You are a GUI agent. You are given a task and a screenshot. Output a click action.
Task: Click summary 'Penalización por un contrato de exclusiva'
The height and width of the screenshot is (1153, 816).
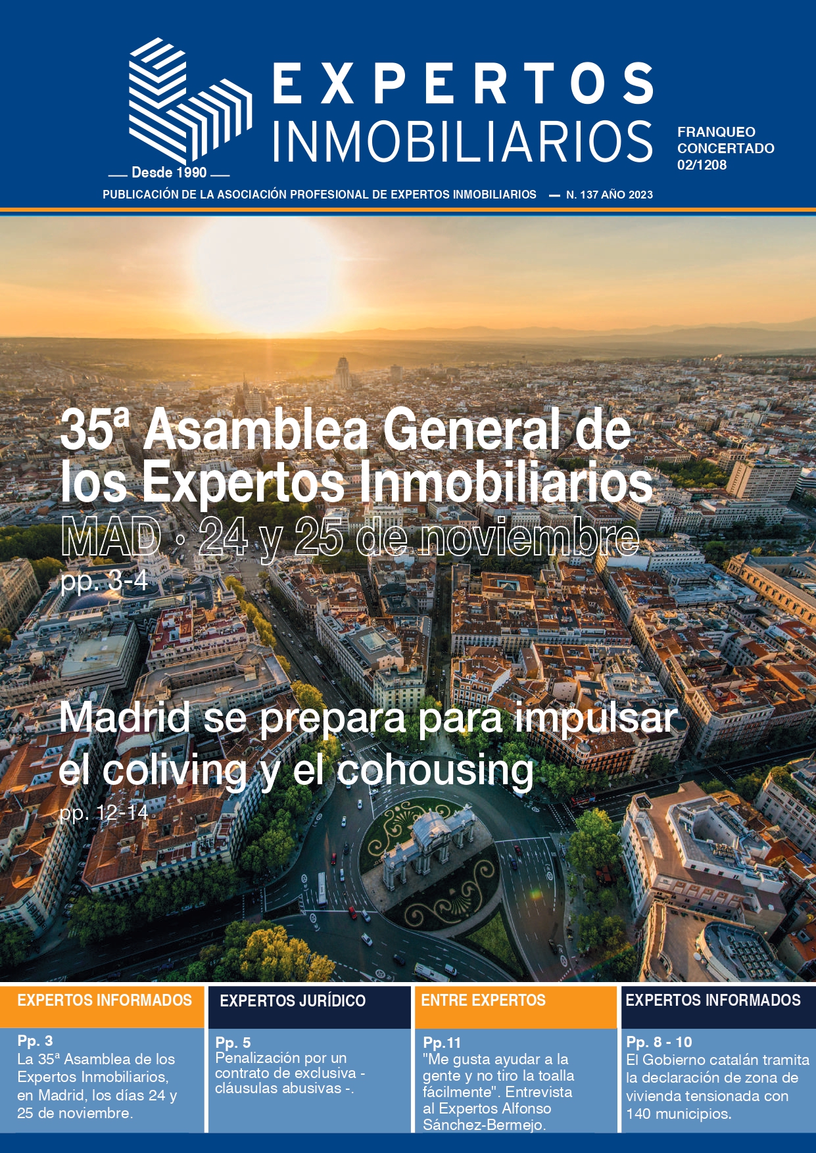click(290, 1073)
